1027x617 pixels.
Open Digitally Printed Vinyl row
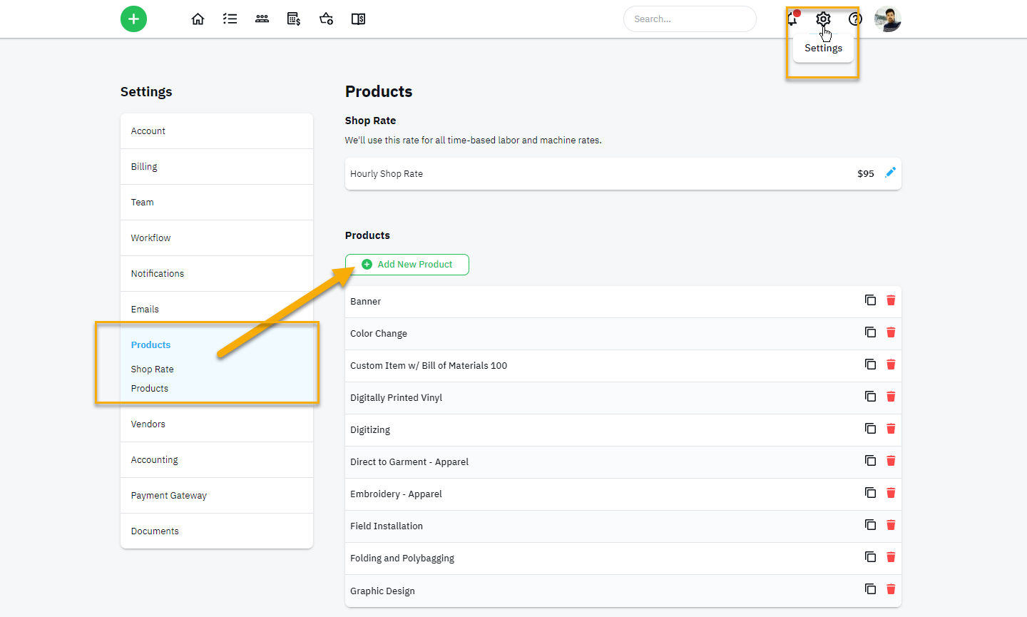click(x=623, y=398)
